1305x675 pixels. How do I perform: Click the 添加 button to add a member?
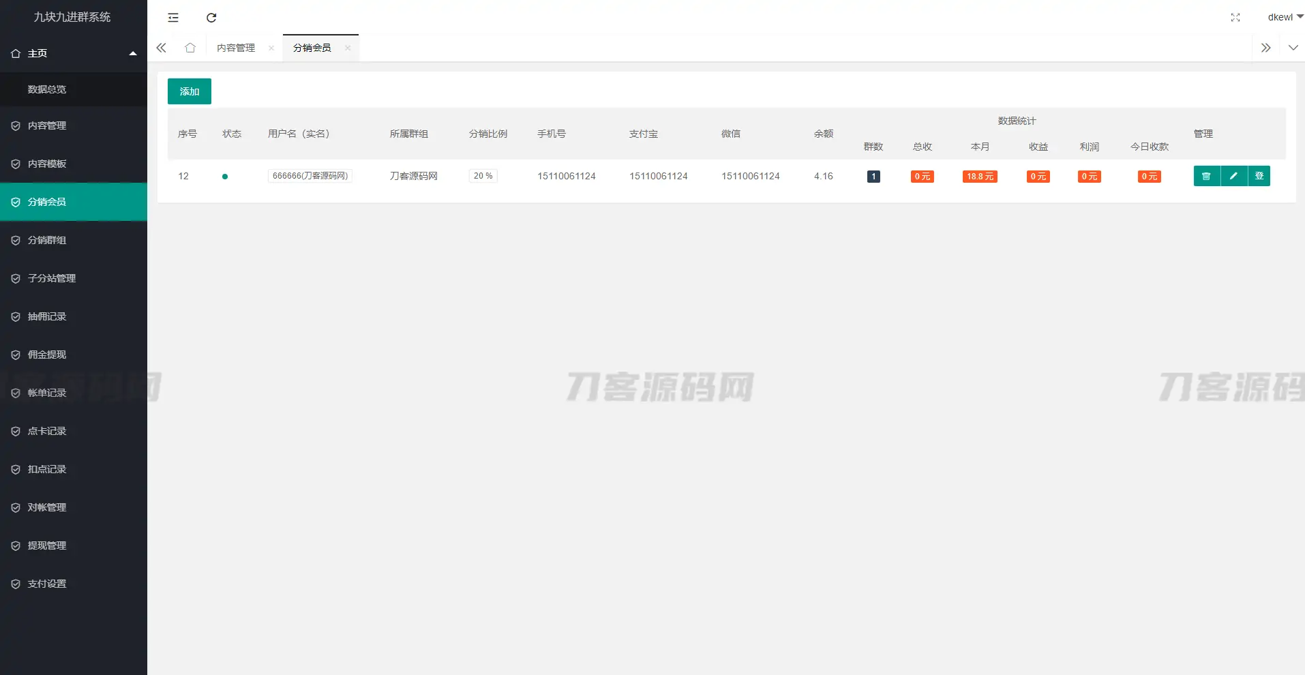(x=189, y=91)
